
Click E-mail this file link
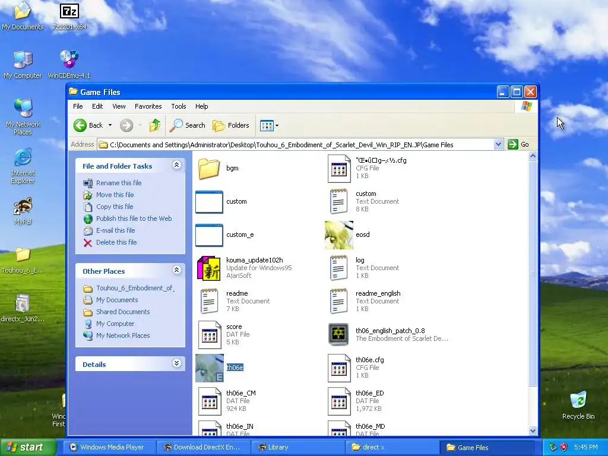tap(116, 231)
